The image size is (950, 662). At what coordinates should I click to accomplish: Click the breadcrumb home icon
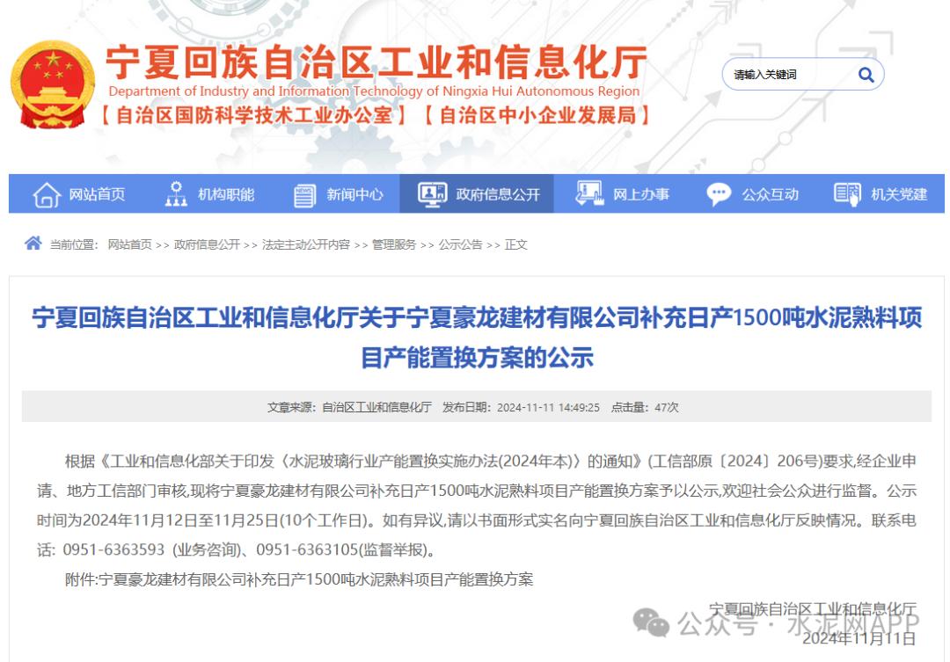pos(33,244)
